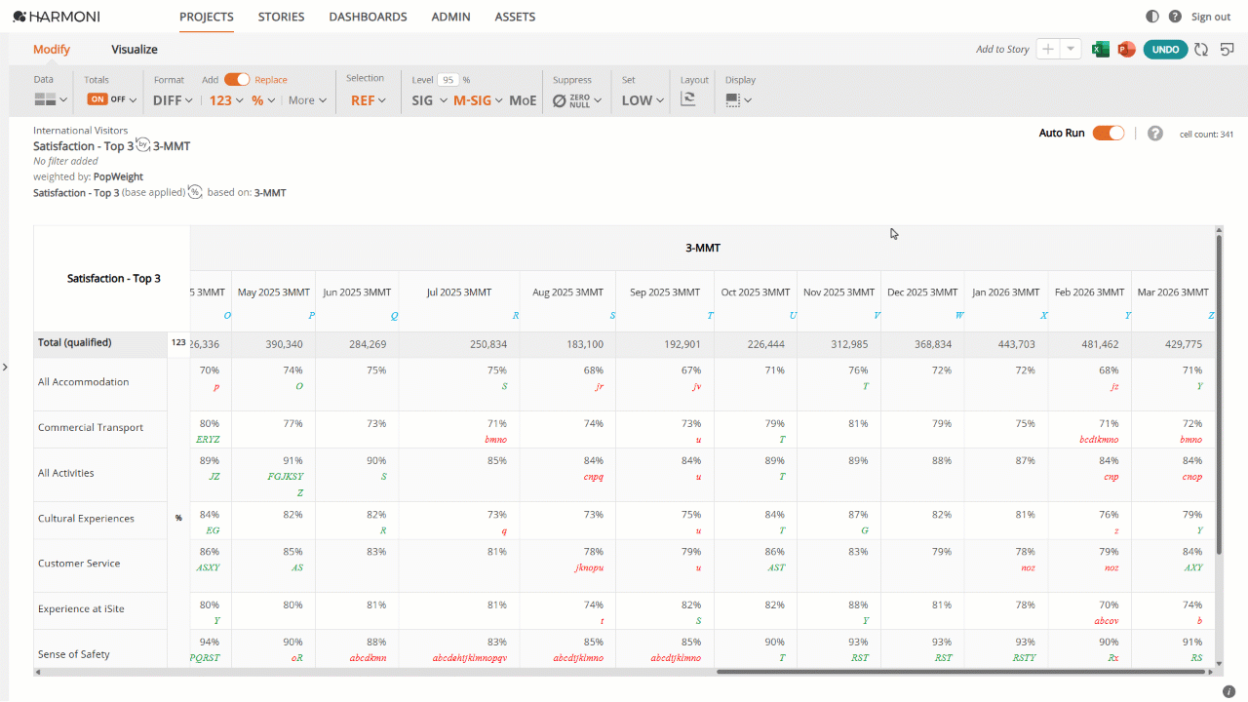
Task: Click the reset view icon after refresh
Action: point(1228,49)
